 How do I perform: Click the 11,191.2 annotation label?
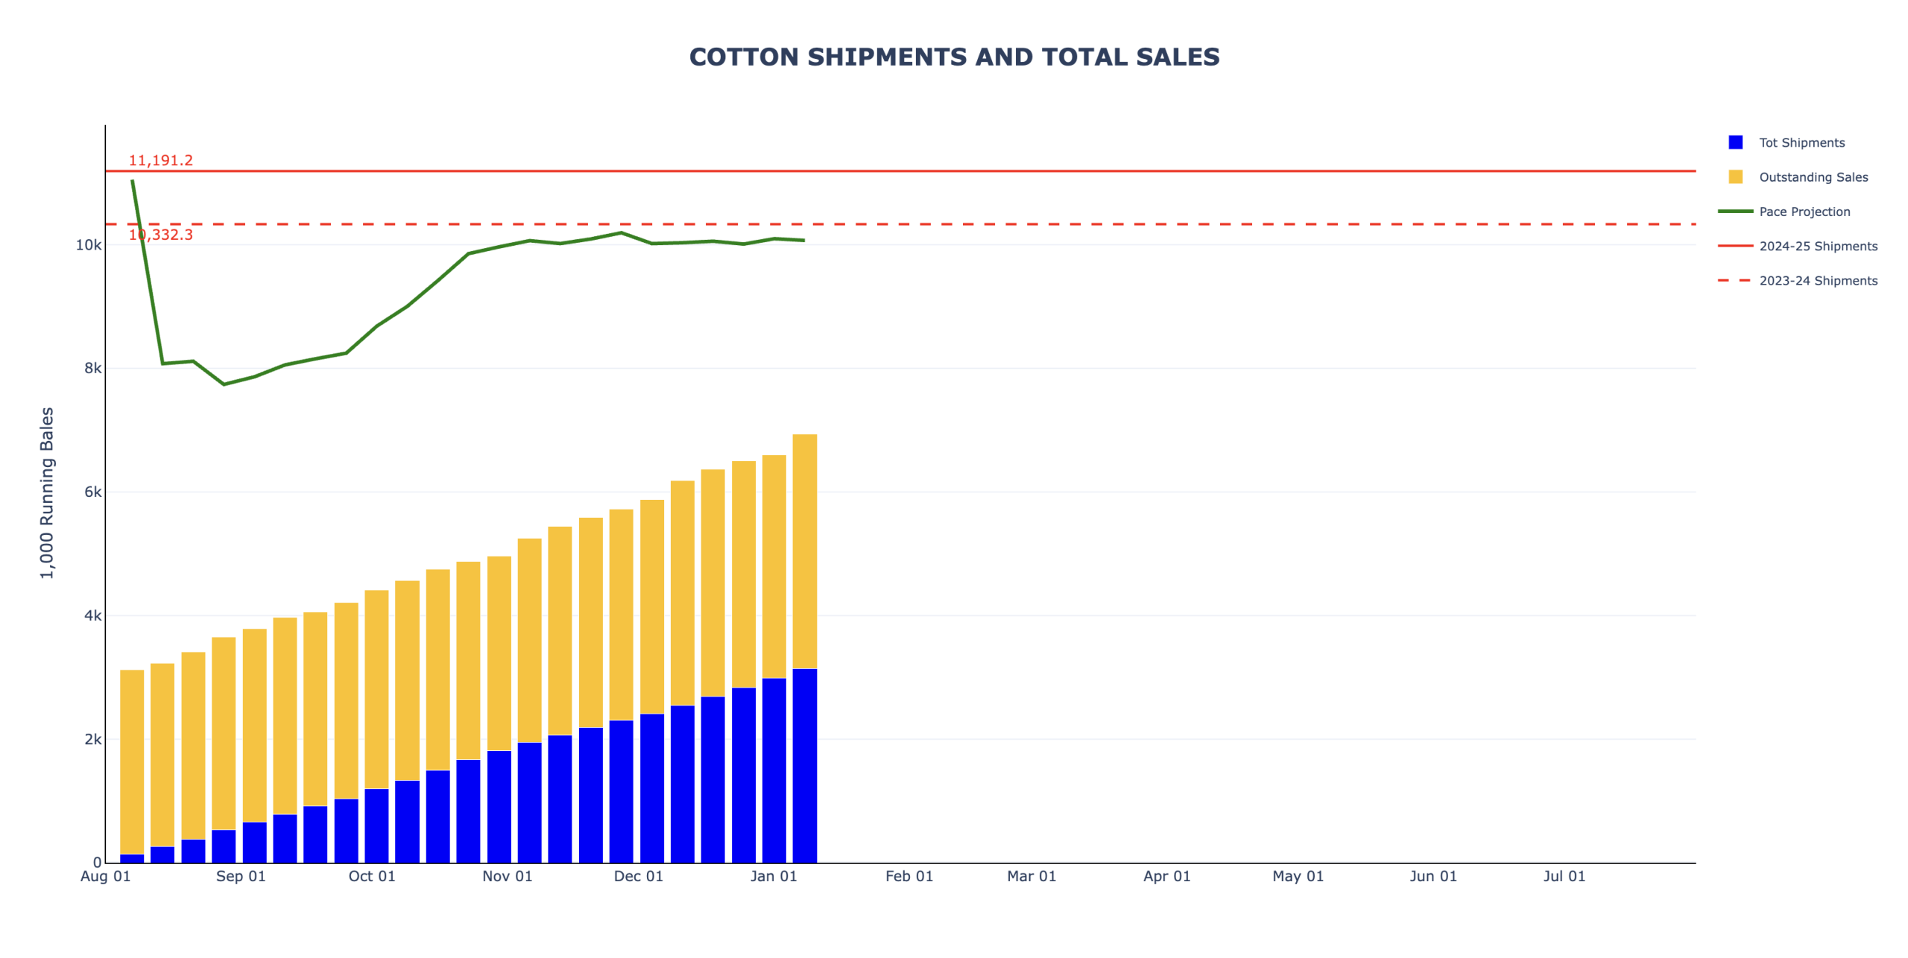coord(160,160)
